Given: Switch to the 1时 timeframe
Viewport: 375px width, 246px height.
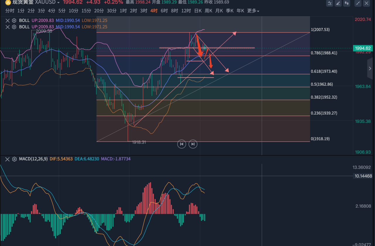Looking at the screenshot, I should tap(123, 11).
